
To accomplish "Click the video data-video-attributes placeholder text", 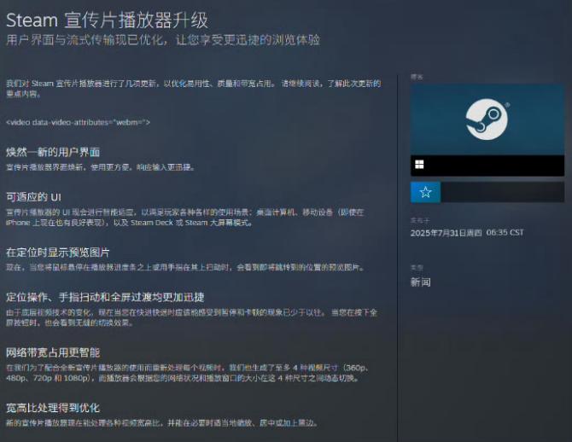I will (x=78, y=122).
